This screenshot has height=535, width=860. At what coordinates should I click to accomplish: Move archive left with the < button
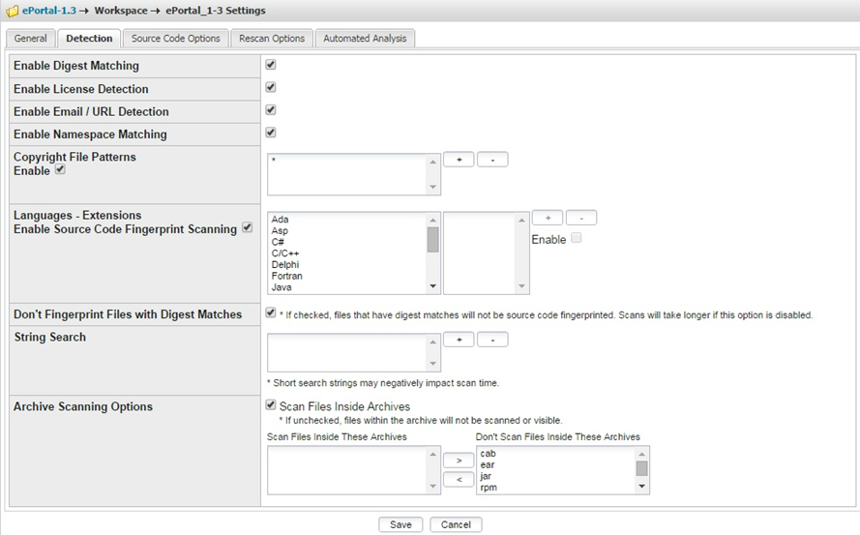(x=459, y=480)
